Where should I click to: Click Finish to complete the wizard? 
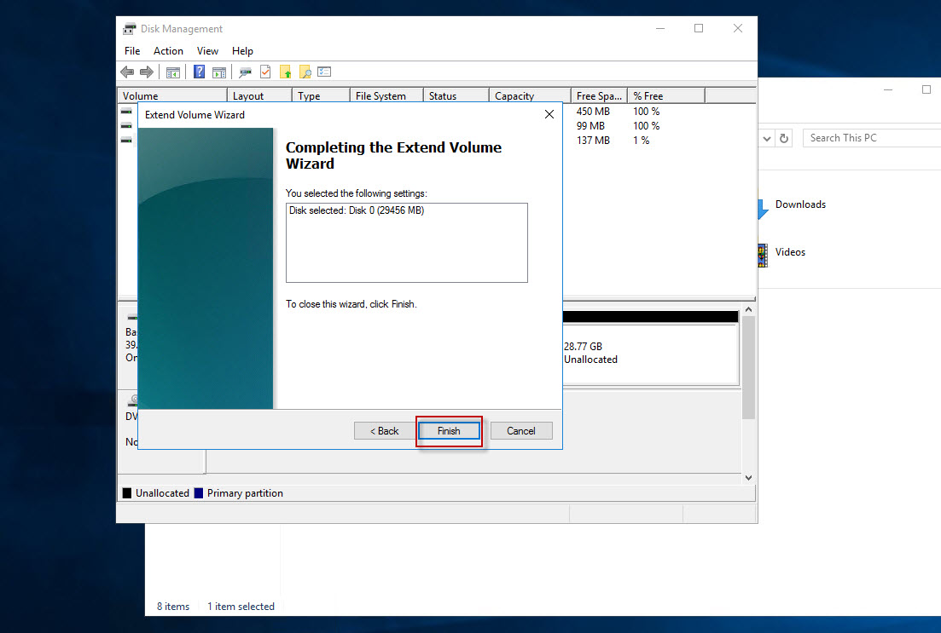pyautogui.click(x=449, y=431)
